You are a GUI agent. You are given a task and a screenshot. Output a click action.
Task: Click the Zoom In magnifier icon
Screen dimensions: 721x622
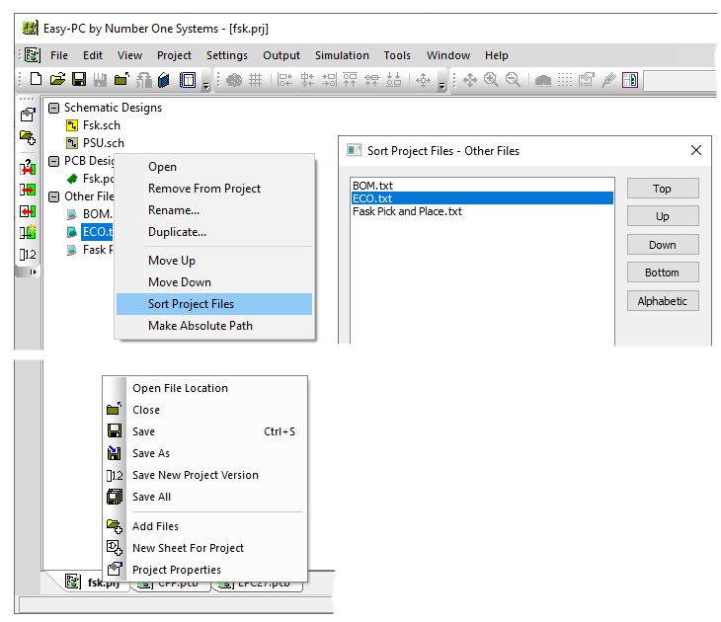[x=491, y=80]
